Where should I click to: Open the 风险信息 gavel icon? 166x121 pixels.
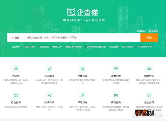(82, 95)
